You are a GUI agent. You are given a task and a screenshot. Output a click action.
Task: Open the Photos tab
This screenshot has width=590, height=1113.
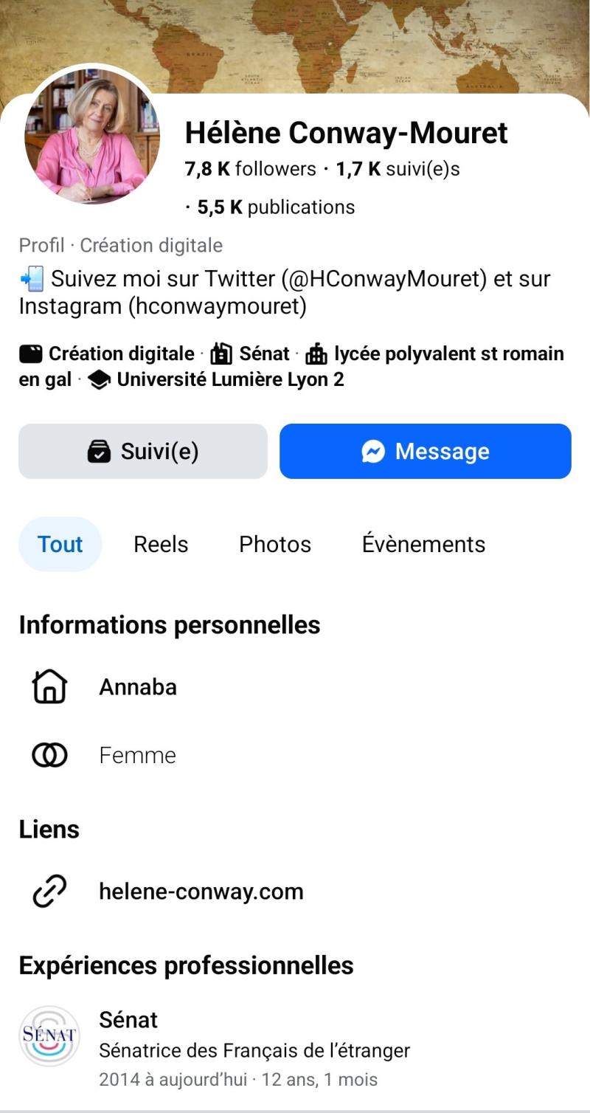point(275,545)
